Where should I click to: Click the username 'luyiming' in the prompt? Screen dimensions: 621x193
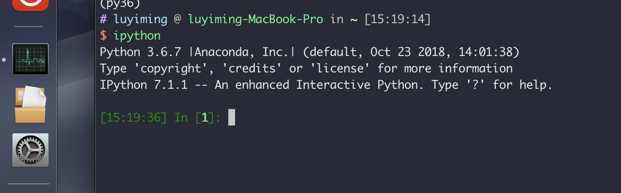[x=141, y=20]
